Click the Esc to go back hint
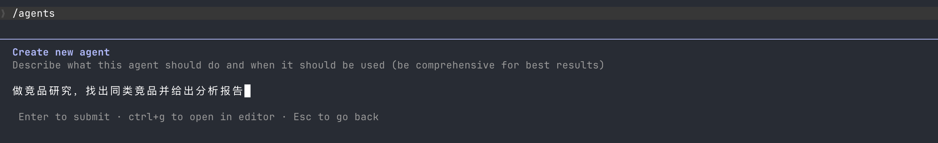Screen dimensions: 938x143 [x=336, y=117]
